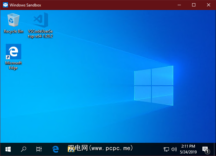This screenshot has height=156, width=216.
Task: Click the Windows Sandbox title bar icon
Action: tap(5, 5)
